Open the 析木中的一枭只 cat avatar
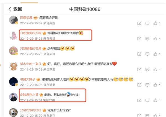This screenshot has height=117, width=166. [x=13, y=66]
